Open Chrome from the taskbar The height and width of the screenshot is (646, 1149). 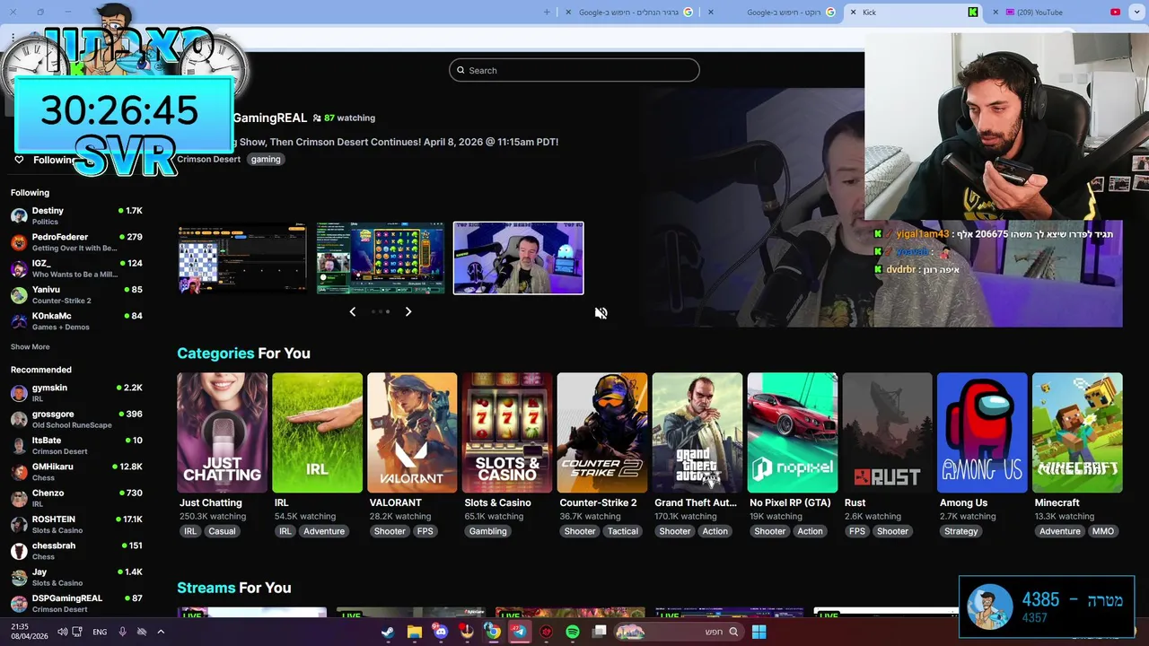point(493,632)
